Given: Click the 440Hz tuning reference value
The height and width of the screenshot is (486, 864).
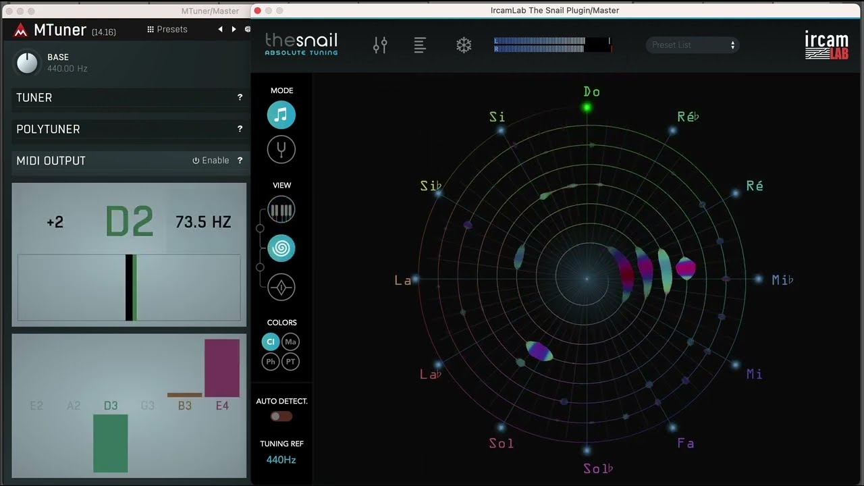Looking at the screenshot, I should pos(281,460).
